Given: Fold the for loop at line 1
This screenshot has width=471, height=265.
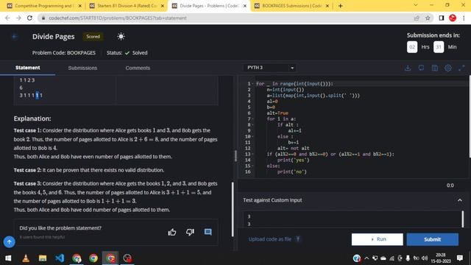Looking at the screenshot, I should [x=252, y=84].
